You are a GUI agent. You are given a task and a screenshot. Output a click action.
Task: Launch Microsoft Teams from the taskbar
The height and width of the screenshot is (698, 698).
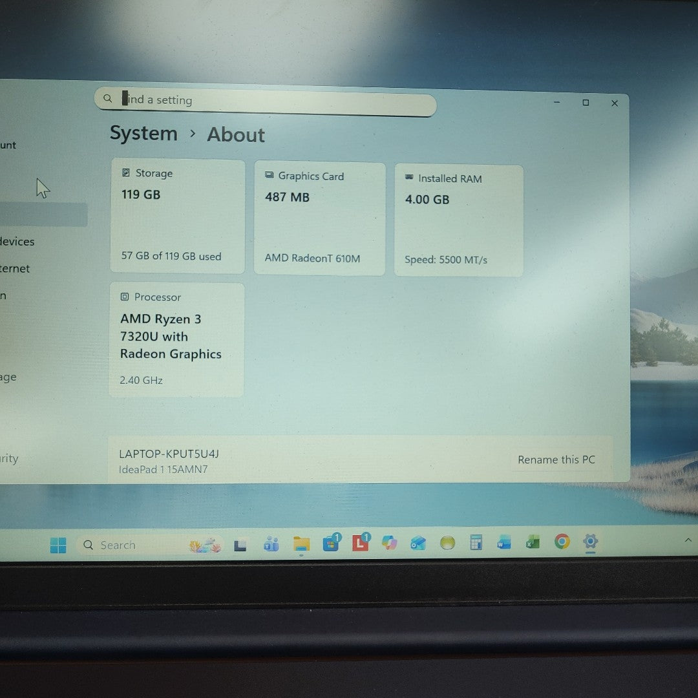271,544
